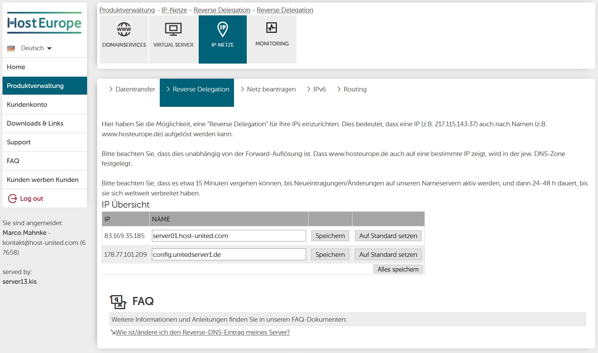This screenshot has width=598, height=353.
Task: Focus the config.unitedserver1.de input field
Action: coord(229,255)
